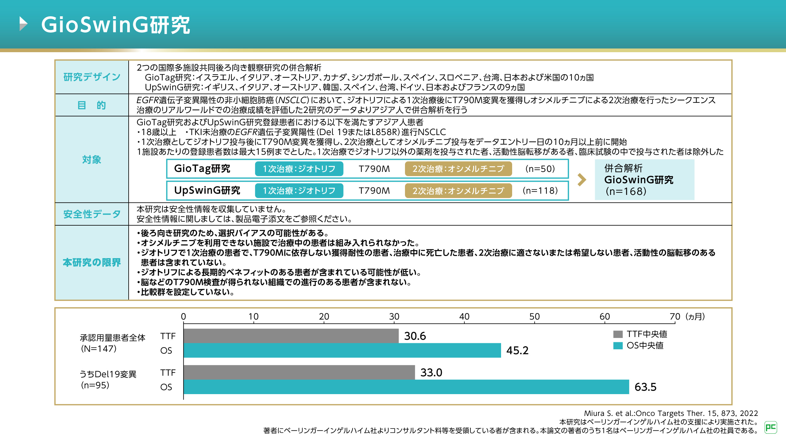786x442 pixels.
Task: Click the green PC icon at bottom right
Action: (770, 427)
